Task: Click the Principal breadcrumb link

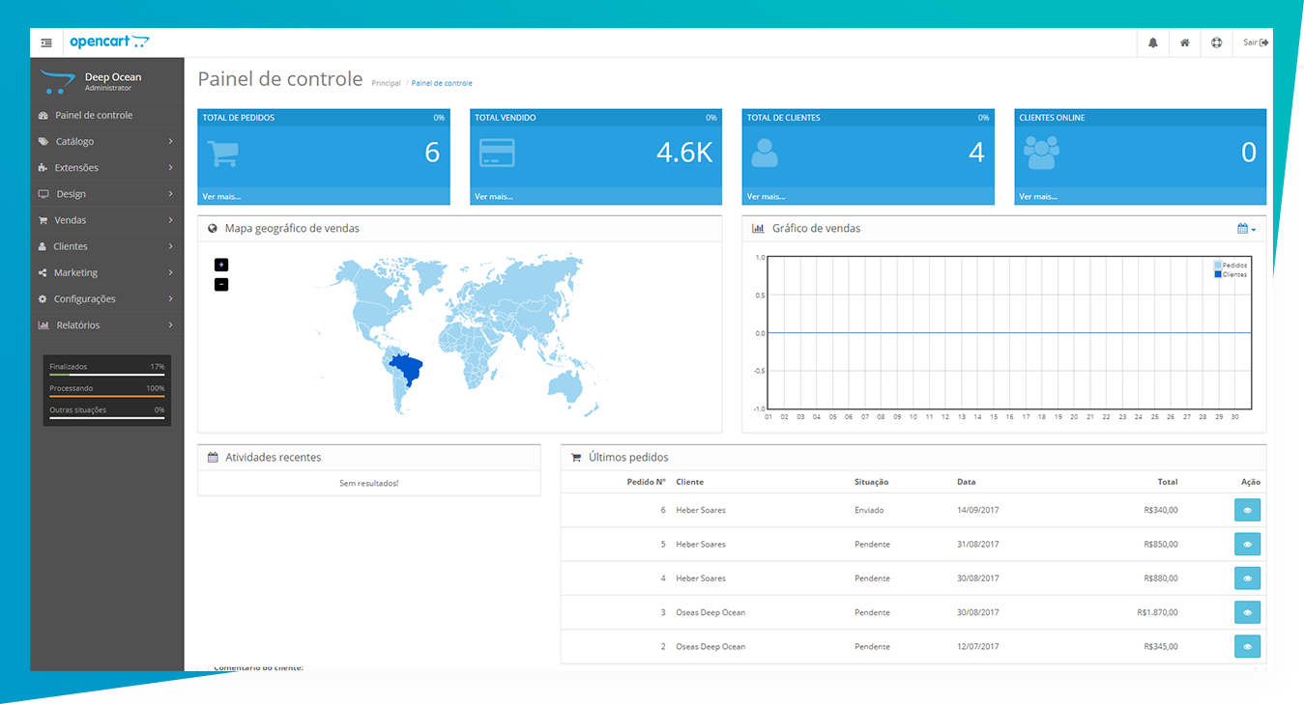Action: tap(386, 83)
